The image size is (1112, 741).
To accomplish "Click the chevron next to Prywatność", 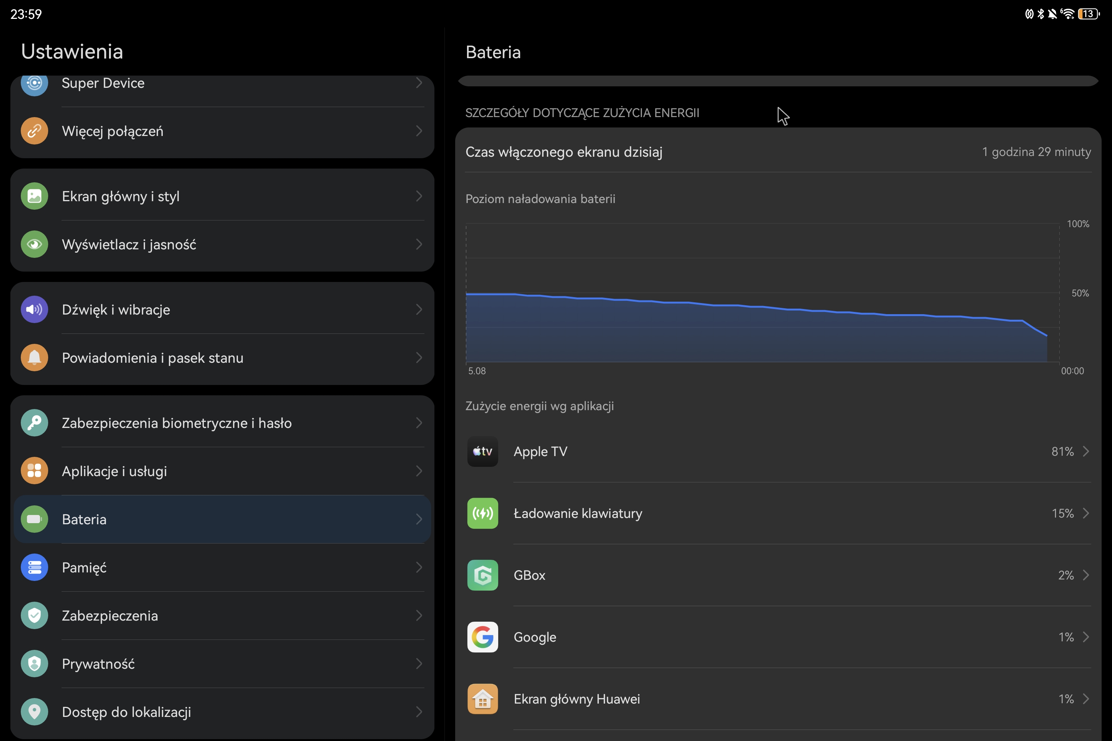I will (x=419, y=664).
